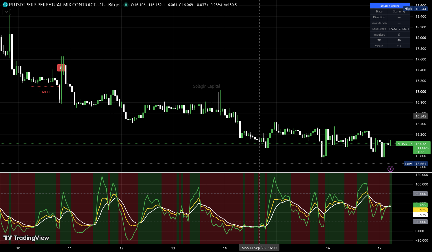Click the v15 version cell
This screenshot has height=252, width=432.
[x=399, y=46]
